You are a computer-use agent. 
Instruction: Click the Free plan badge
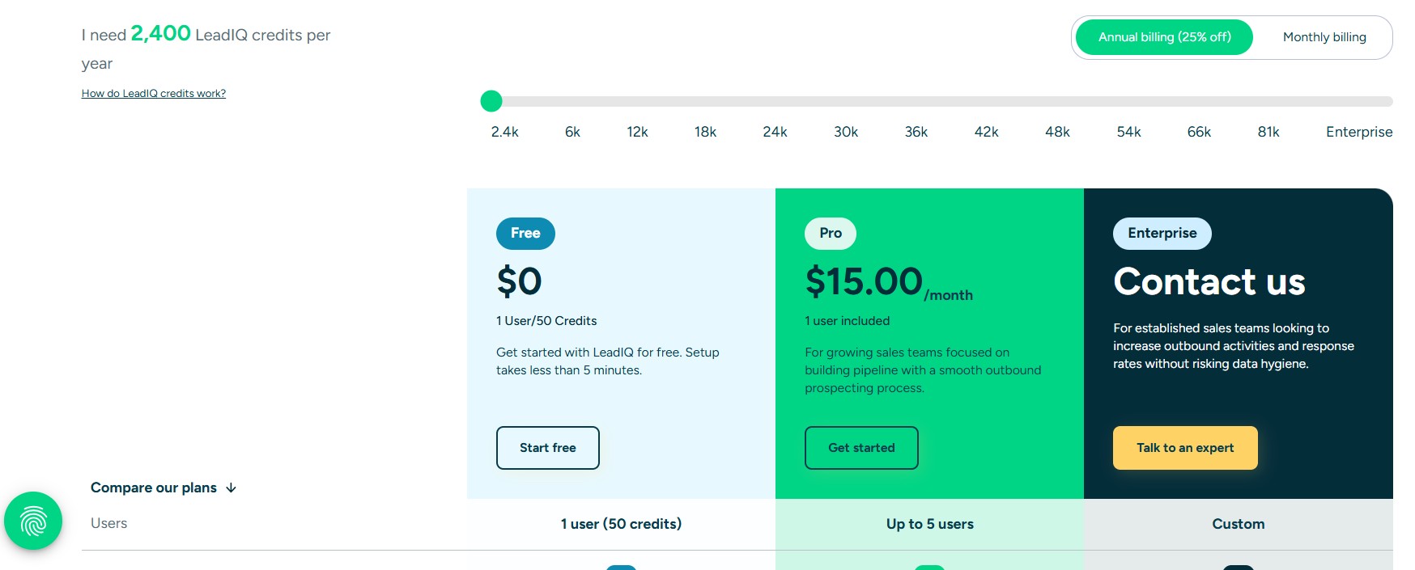click(525, 233)
